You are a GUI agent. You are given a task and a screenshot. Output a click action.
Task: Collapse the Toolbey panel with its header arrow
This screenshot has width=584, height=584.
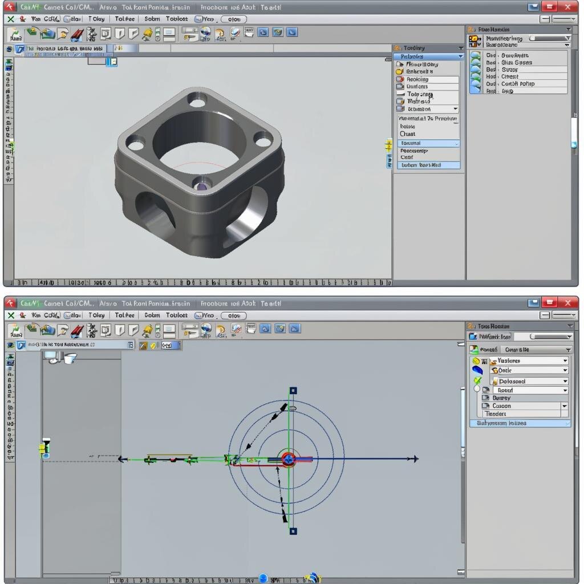(461, 48)
